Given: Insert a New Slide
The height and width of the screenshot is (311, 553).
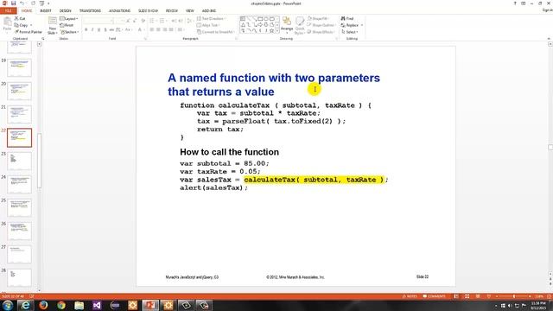Looking at the screenshot, I should point(52,25).
